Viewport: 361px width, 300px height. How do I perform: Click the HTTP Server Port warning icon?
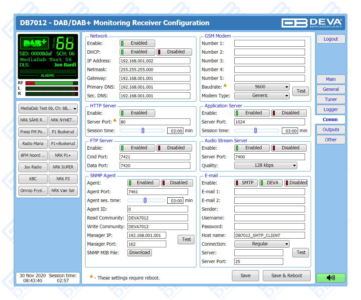point(115,120)
